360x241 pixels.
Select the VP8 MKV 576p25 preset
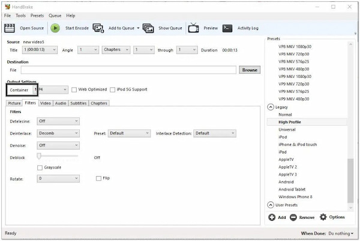click(x=293, y=62)
